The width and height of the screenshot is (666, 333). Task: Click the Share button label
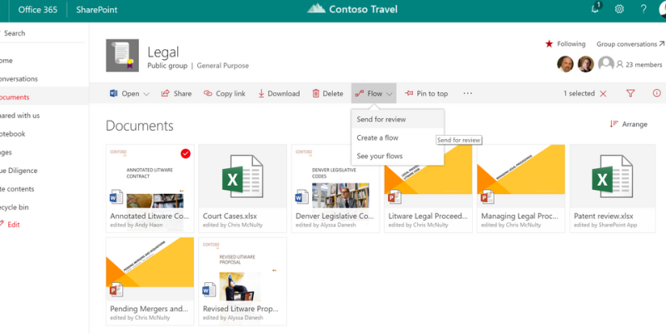182,93
